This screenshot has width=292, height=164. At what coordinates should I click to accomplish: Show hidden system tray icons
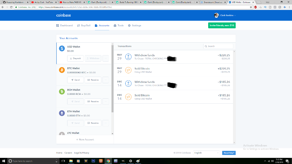(265, 161)
